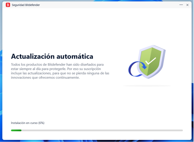The image size is (194, 142).
Task: Click the 'Seguridad Bitdefender' window title text
Action: (26, 5)
